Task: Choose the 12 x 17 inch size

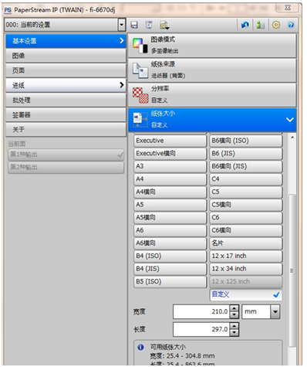Action: coord(246,256)
